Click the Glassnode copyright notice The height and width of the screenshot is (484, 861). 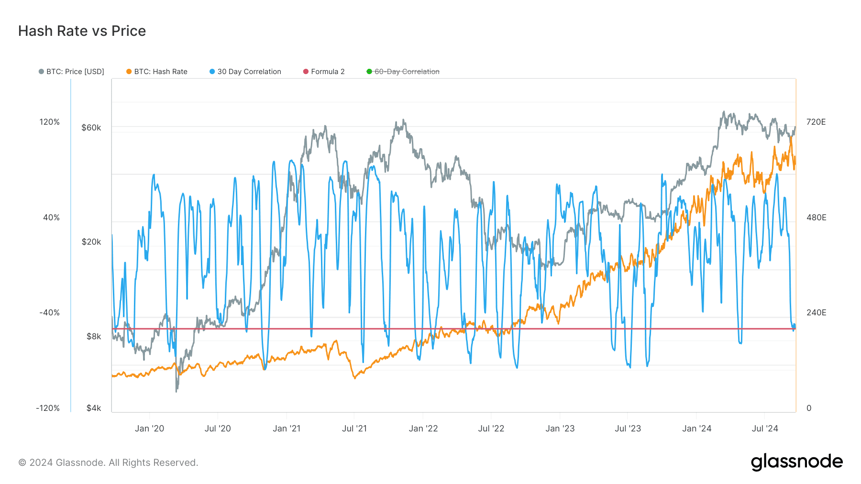pyautogui.click(x=108, y=462)
